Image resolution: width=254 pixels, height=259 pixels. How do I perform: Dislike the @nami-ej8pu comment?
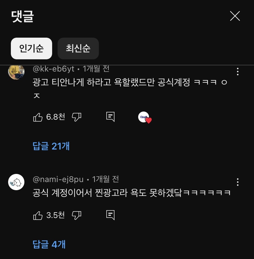click(77, 215)
